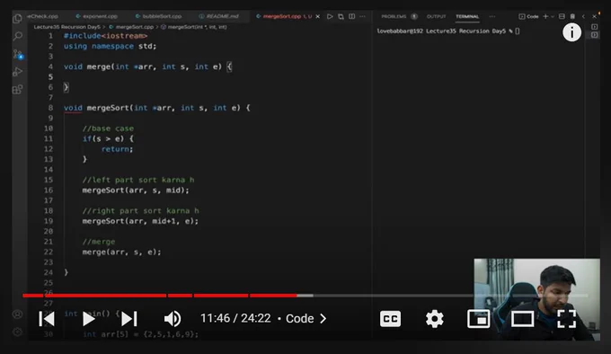The width and height of the screenshot is (611, 354).
Task: Select the first terminal instance in side list
Action: tap(594, 27)
